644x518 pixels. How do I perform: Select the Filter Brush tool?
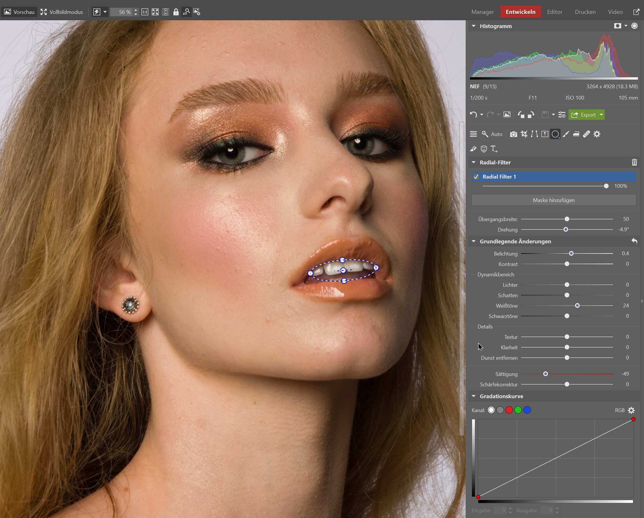[566, 134]
